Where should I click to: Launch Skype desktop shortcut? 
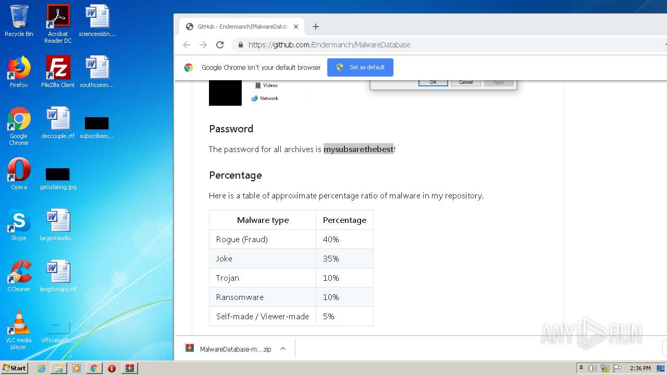pos(19,225)
